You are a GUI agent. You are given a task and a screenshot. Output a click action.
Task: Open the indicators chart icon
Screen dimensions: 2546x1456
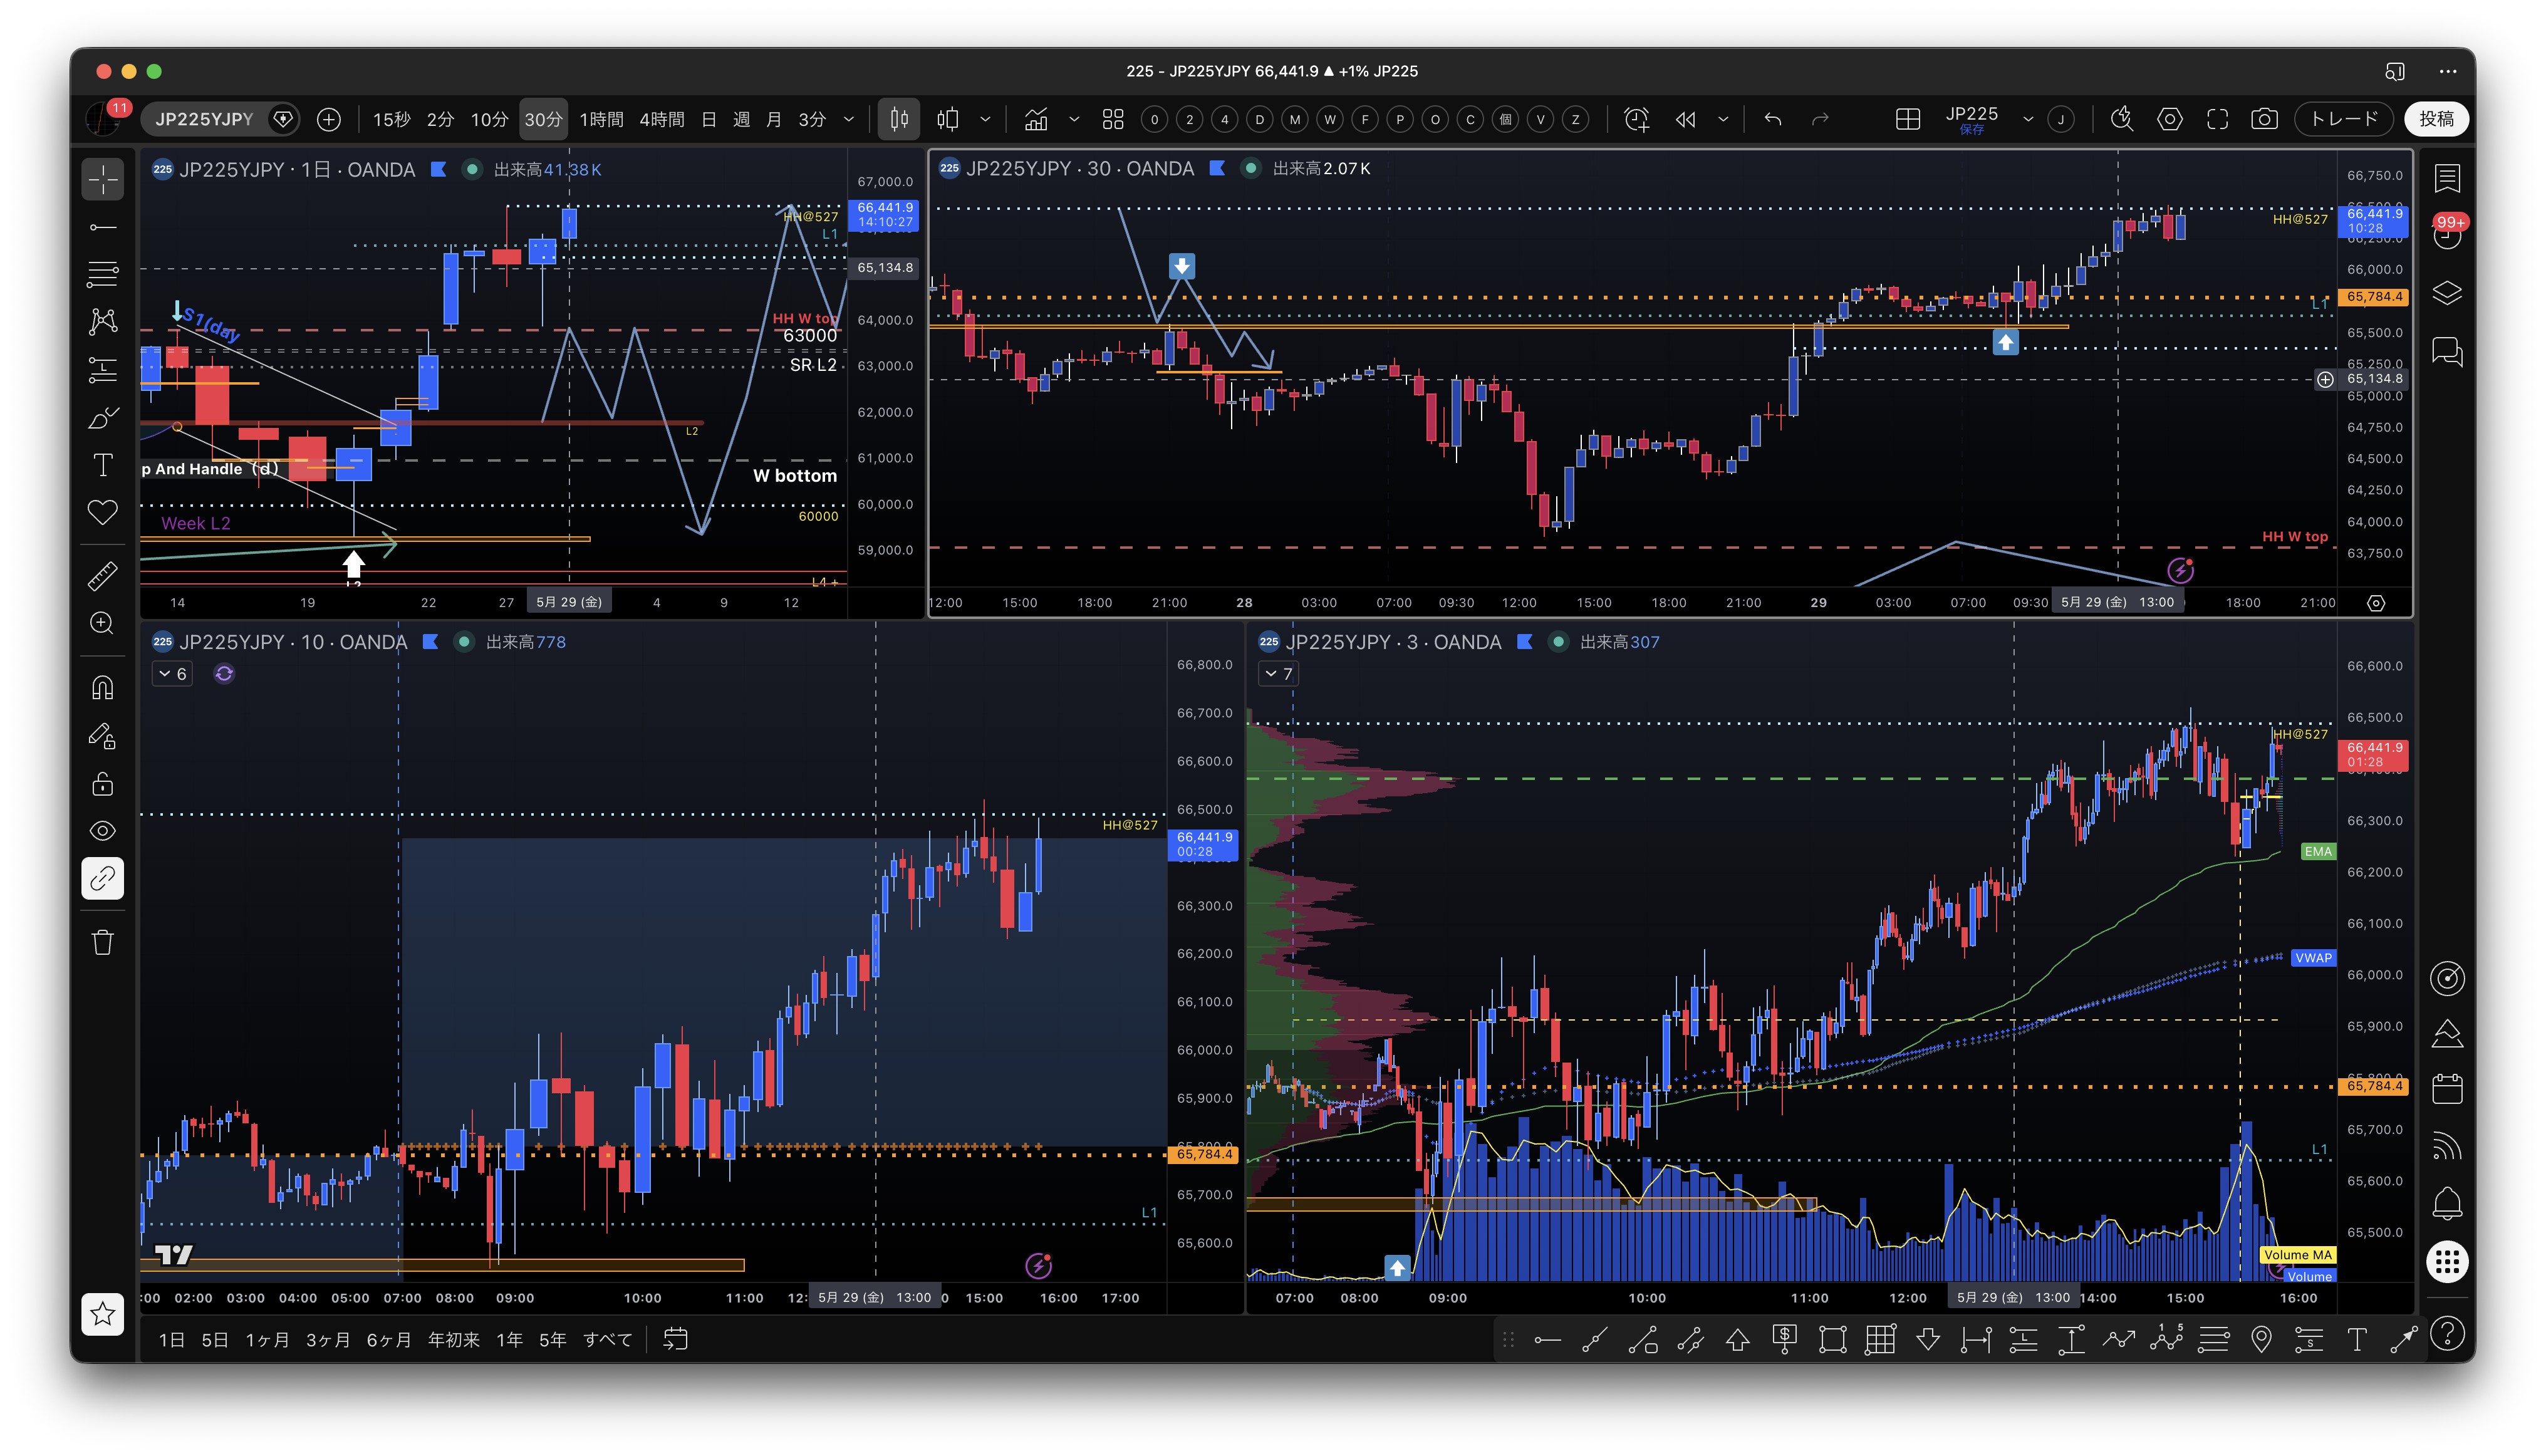1036,119
